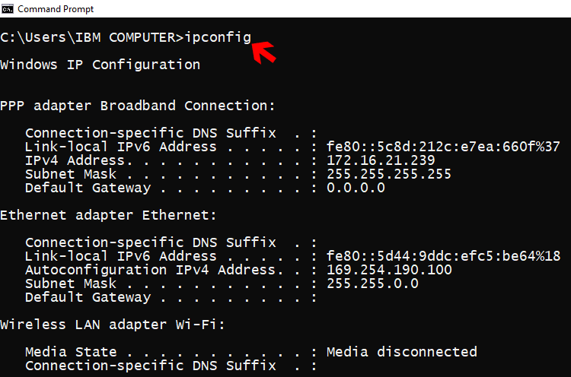571x377 pixels.
Task: Click the autoconfiguration address 169.254.190.100
Action: point(389,270)
